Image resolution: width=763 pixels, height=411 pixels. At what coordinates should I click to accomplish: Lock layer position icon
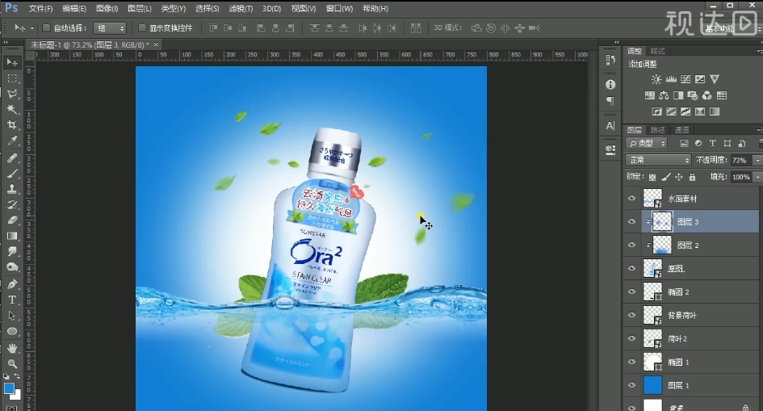point(678,177)
